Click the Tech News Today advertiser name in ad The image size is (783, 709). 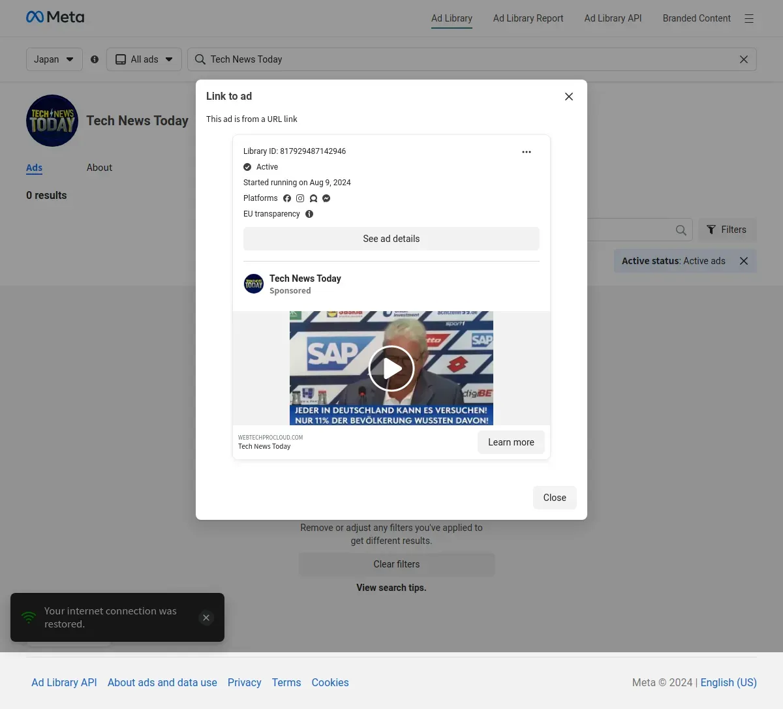coord(305,279)
